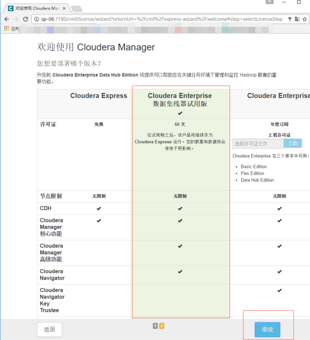Click the Flex Edition list item
310x340 pixels.
click(252, 173)
